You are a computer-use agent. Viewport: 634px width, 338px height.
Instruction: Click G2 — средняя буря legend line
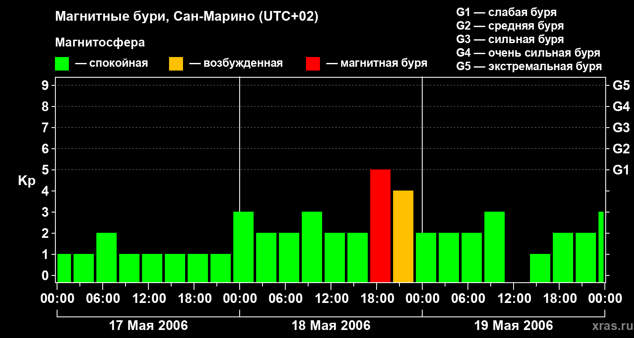tap(510, 26)
